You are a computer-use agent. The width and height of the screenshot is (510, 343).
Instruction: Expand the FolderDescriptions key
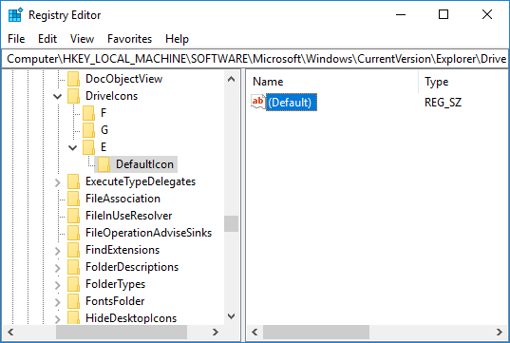click(58, 268)
